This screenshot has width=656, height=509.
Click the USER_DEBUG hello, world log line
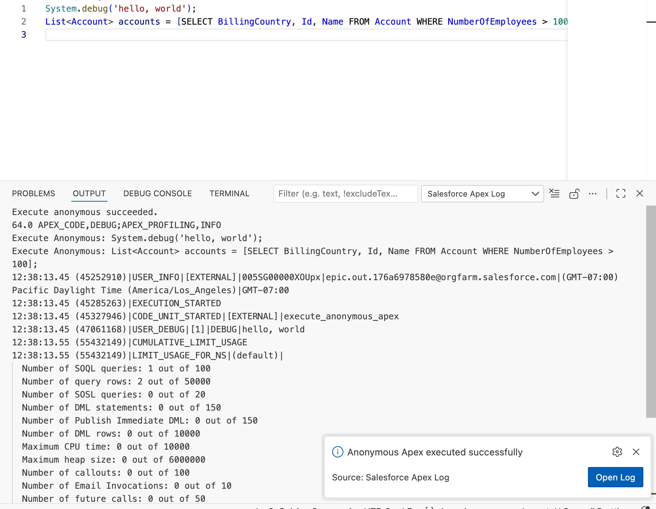pos(158,329)
